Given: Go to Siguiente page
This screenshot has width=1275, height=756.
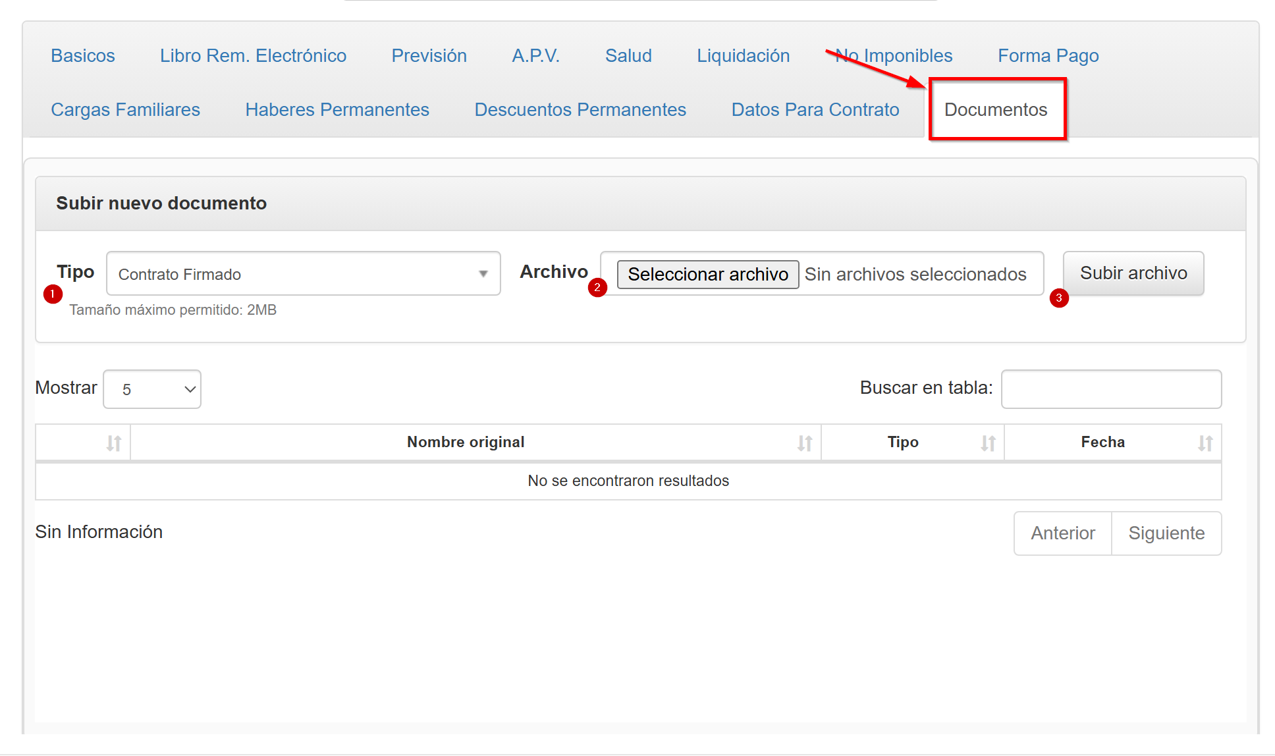Looking at the screenshot, I should (x=1166, y=533).
